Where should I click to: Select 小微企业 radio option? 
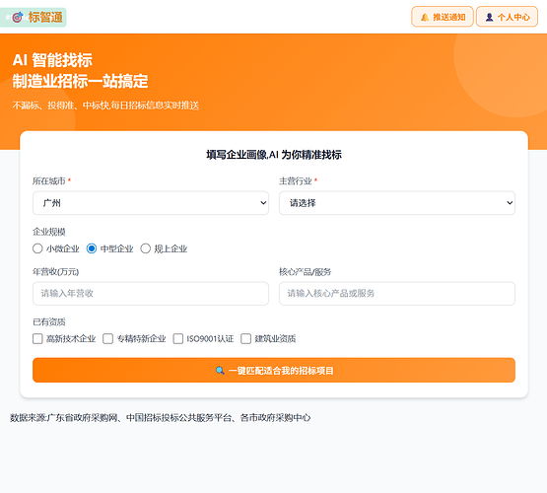click(37, 248)
